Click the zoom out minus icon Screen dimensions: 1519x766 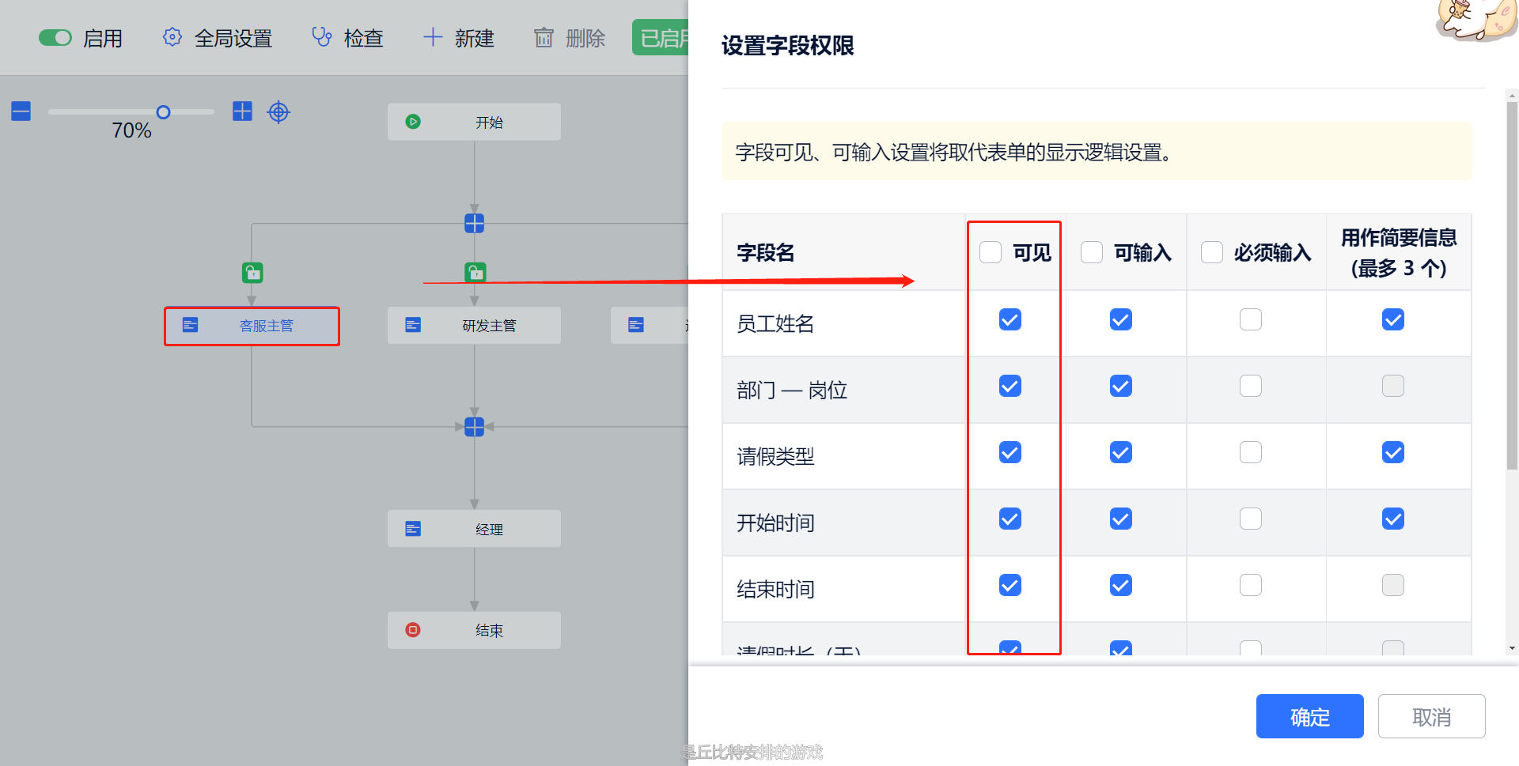[x=21, y=111]
